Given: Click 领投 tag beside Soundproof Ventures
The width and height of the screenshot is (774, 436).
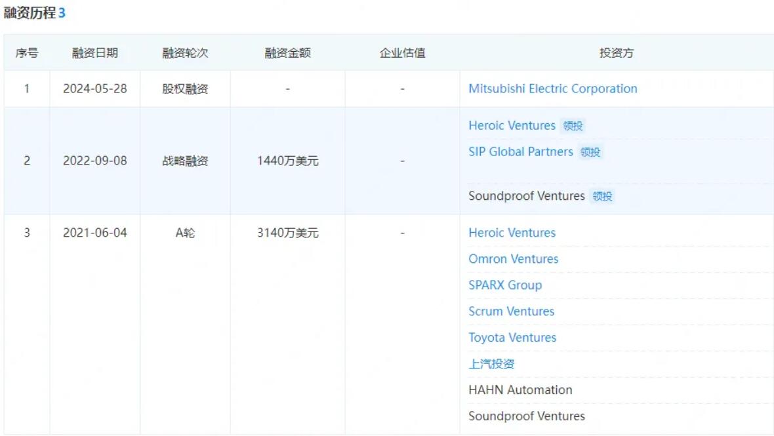Looking at the screenshot, I should (601, 196).
